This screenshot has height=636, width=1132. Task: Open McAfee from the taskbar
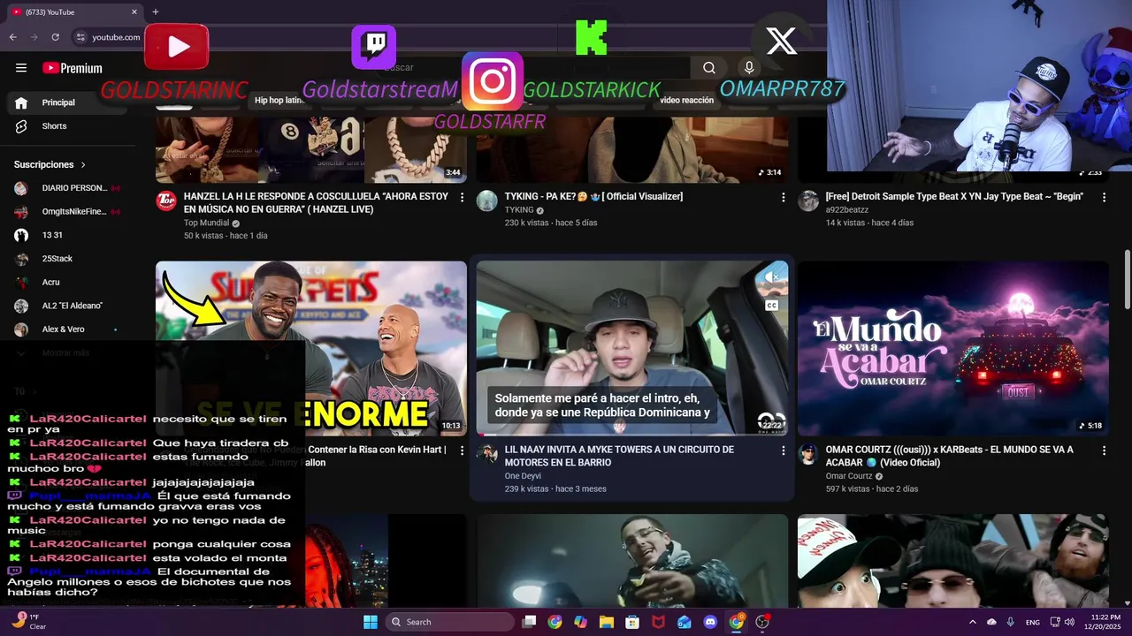pos(658,622)
